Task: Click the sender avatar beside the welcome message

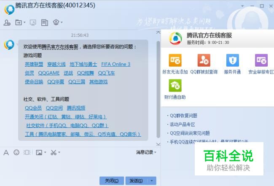Action: [x=9, y=45]
